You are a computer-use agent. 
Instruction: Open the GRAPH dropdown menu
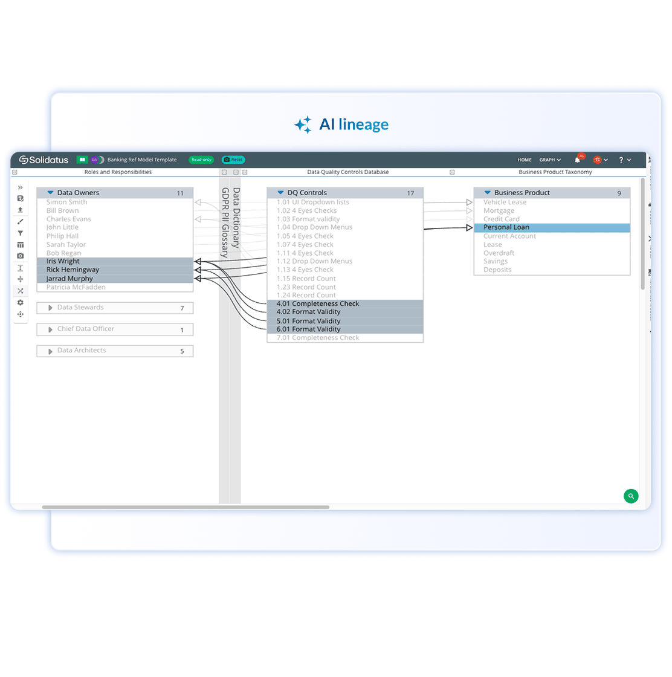pyautogui.click(x=550, y=160)
